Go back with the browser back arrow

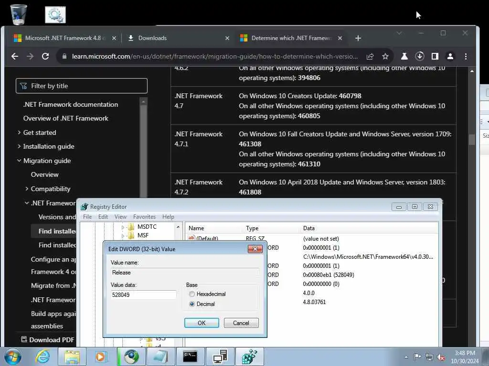click(15, 56)
